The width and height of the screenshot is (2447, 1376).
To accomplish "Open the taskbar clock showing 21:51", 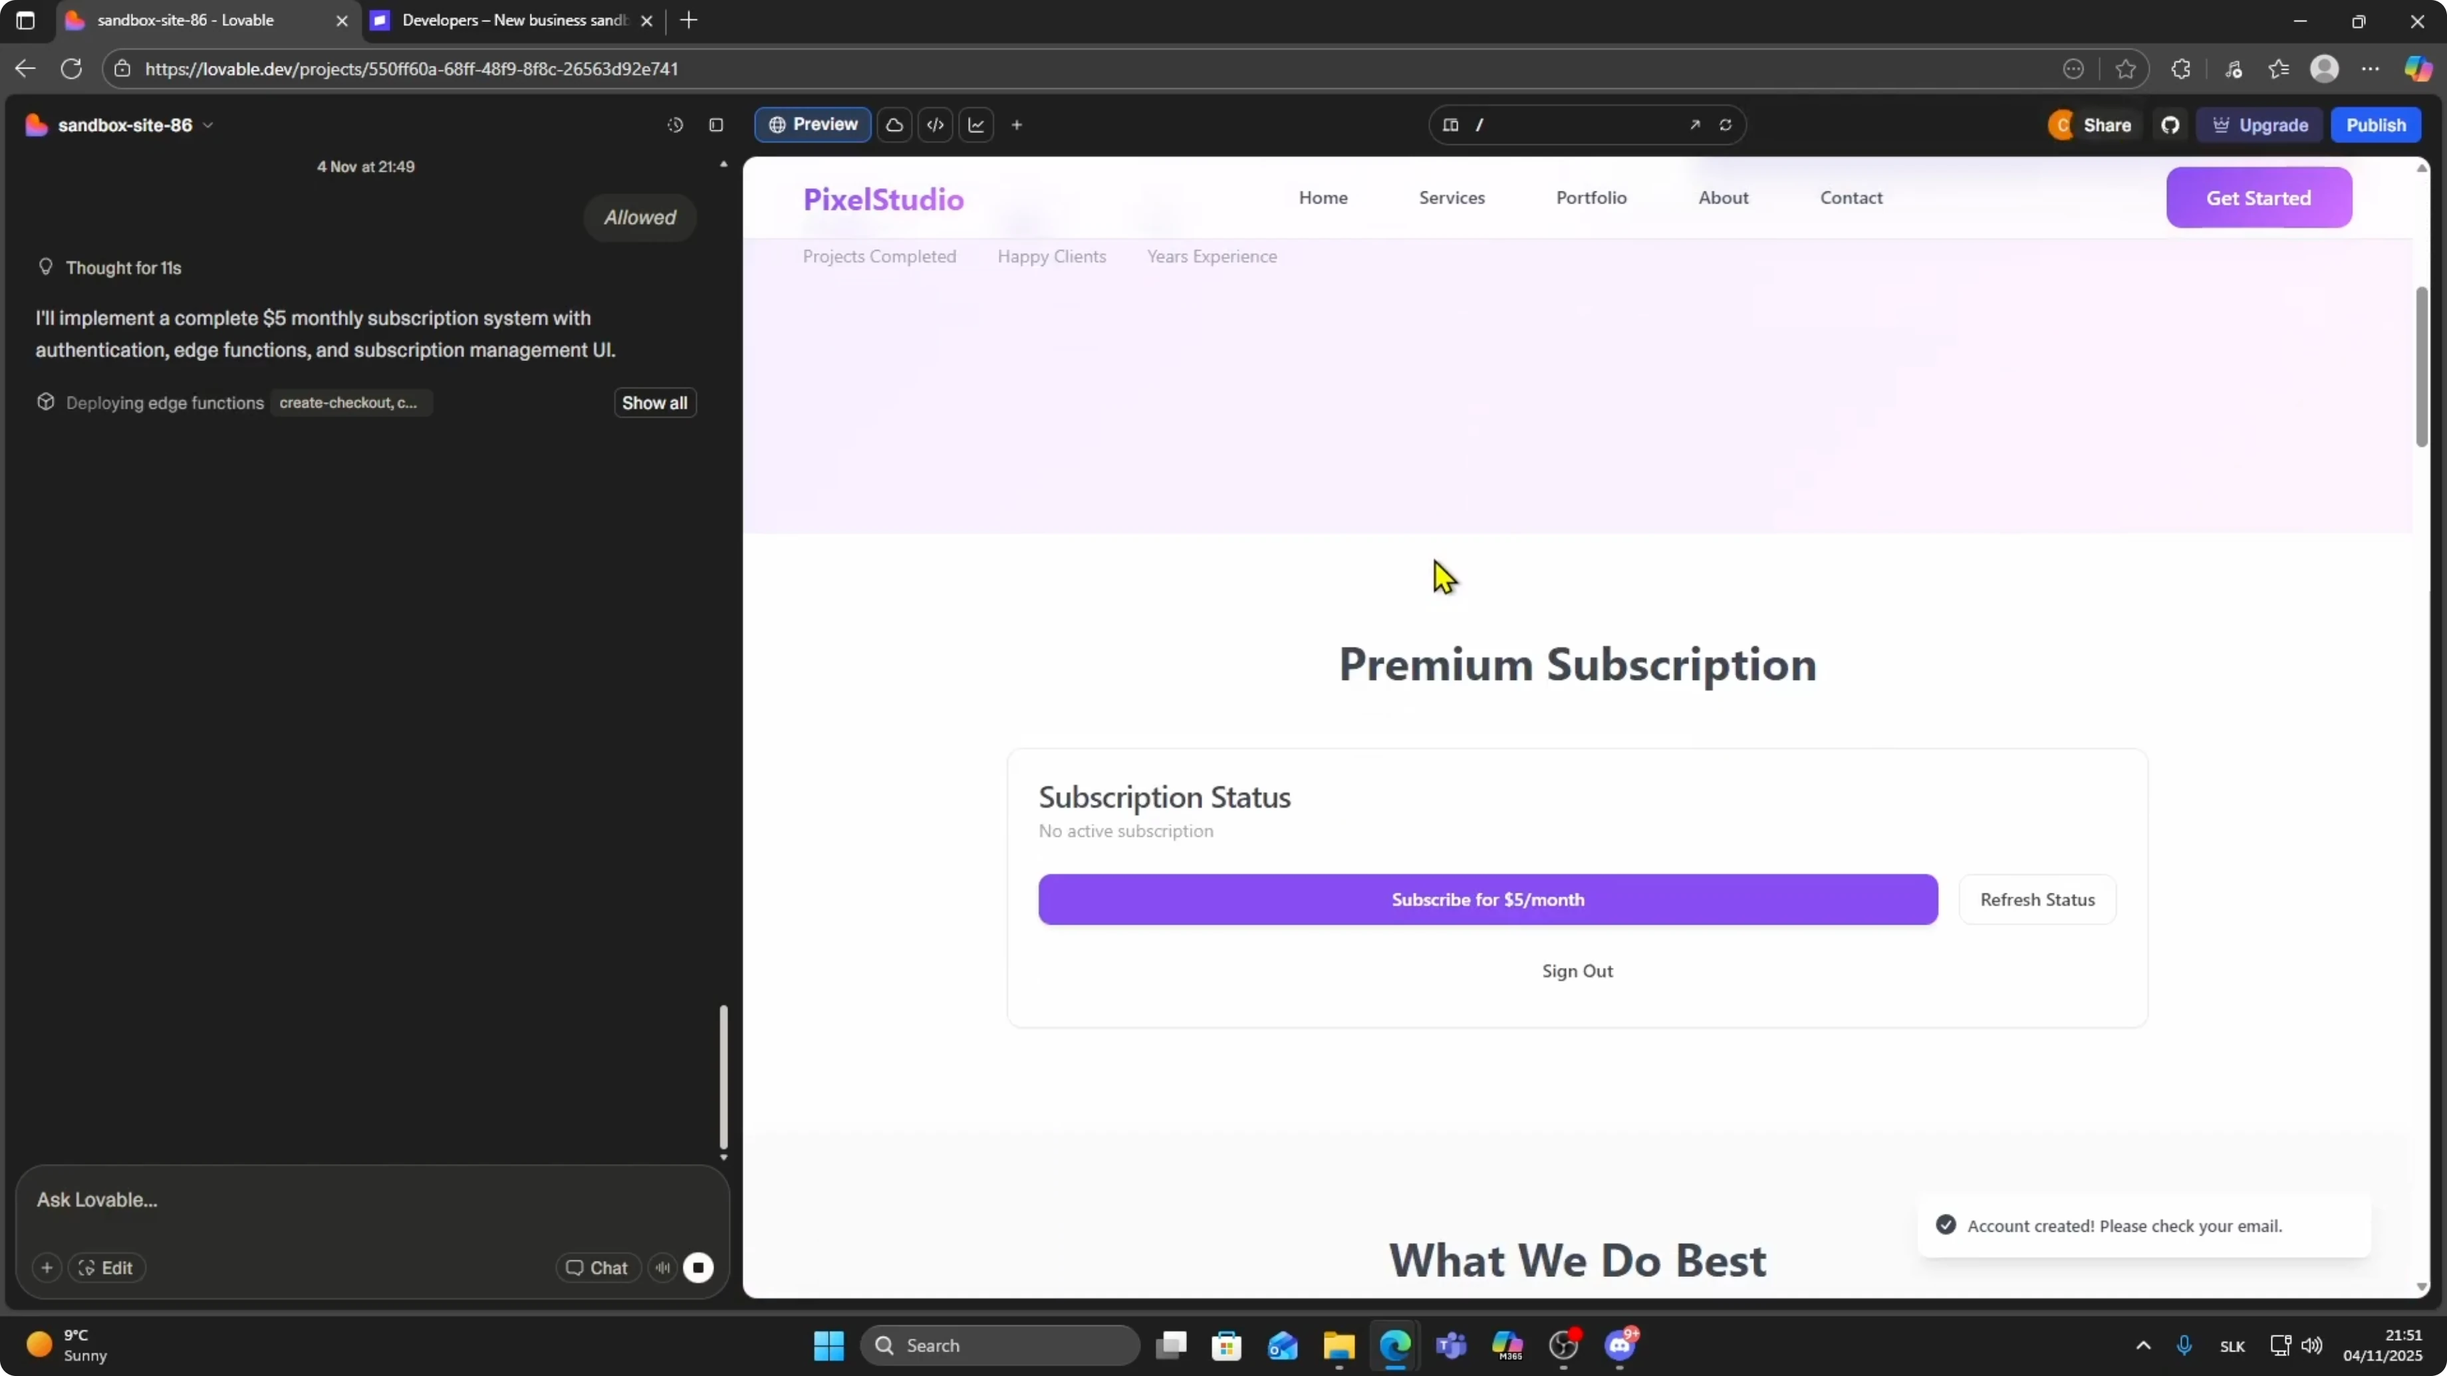I will coord(2383,1345).
